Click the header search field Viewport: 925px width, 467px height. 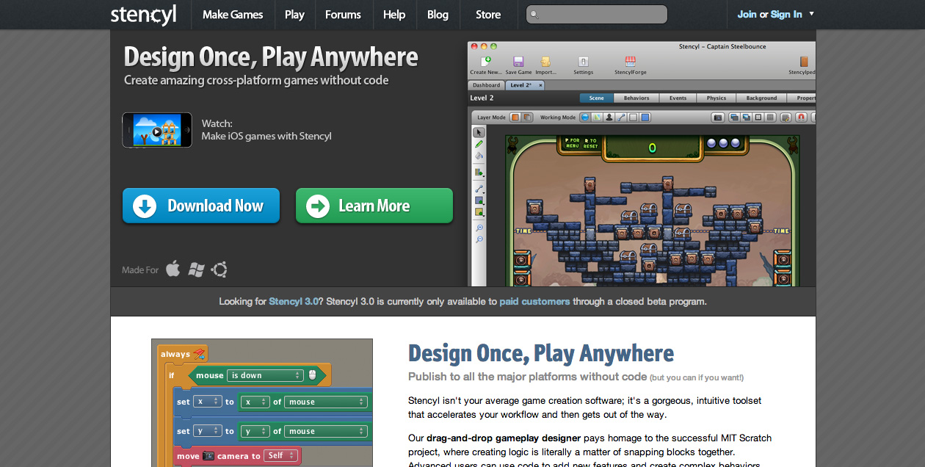point(597,15)
